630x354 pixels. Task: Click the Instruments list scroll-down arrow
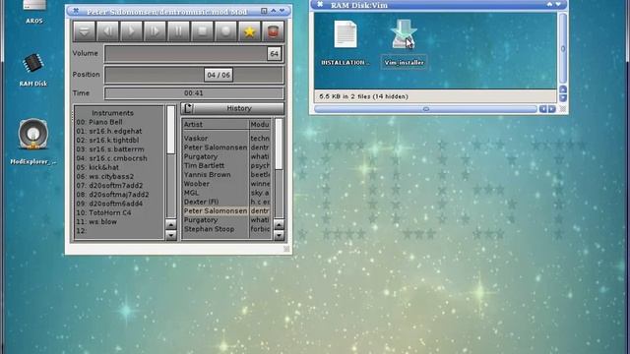point(171,235)
